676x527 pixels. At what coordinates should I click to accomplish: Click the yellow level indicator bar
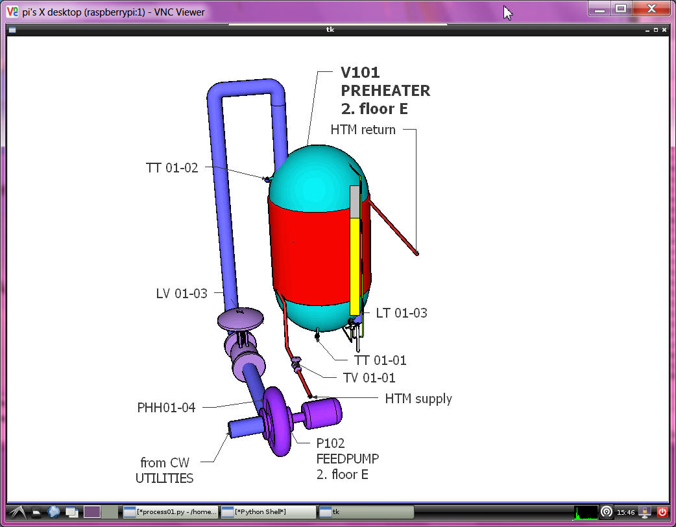pyautogui.click(x=354, y=266)
